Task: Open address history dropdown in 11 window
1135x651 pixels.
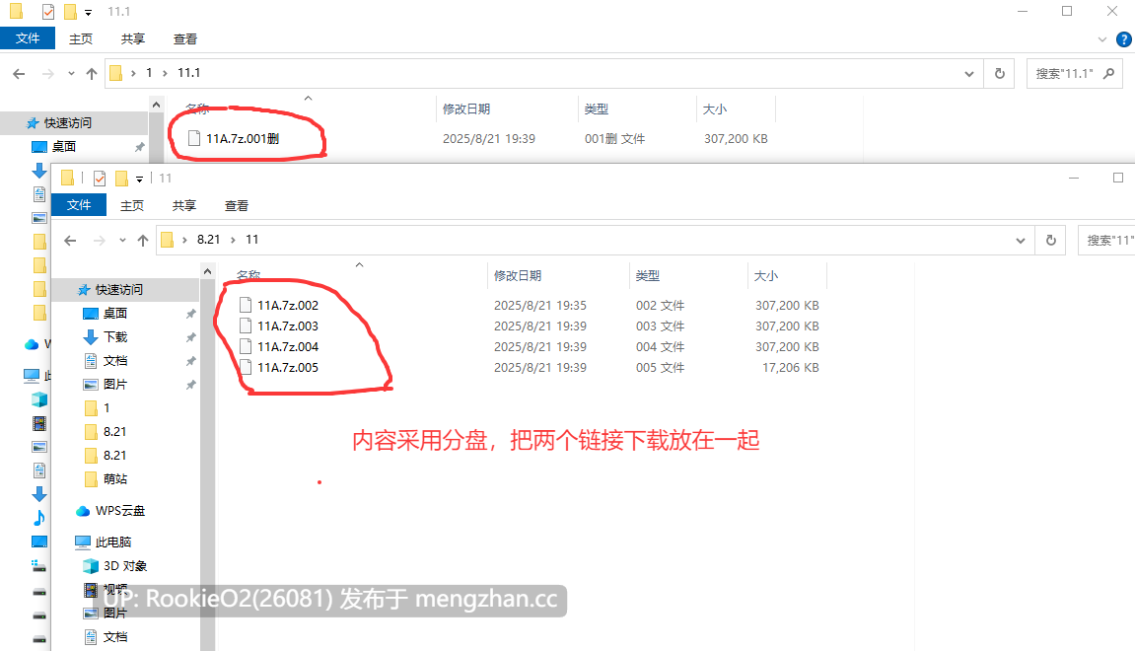Action: (1021, 240)
